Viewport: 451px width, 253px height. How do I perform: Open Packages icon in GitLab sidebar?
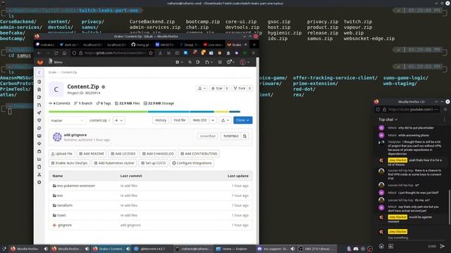pyautogui.click(x=39, y=152)
